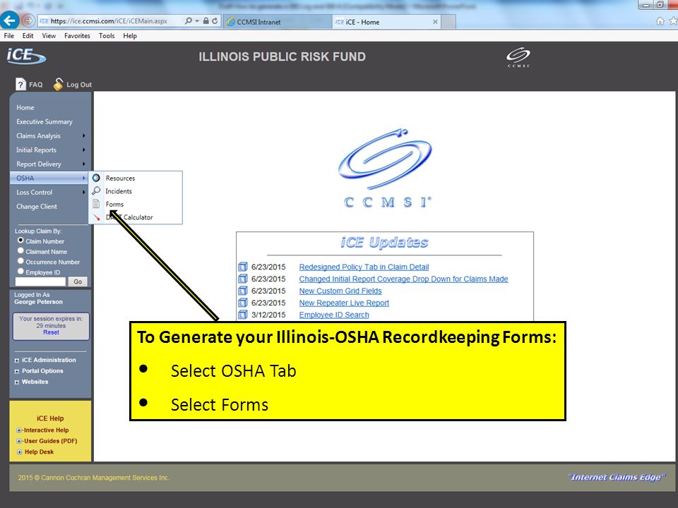The width and height of the screenshot is (678, 508).
Task: Click the browser back arrow button
Action: [9, 20]
